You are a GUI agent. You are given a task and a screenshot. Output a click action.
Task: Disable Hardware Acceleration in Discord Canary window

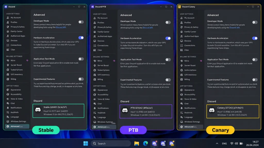point(255,38)
